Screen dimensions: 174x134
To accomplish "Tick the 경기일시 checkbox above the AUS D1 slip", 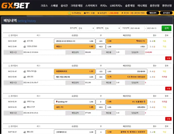I will (x=9, y=35).
